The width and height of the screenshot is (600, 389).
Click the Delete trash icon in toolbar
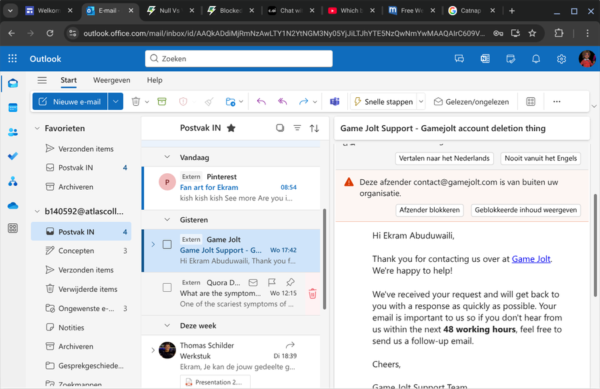point(135,101)
